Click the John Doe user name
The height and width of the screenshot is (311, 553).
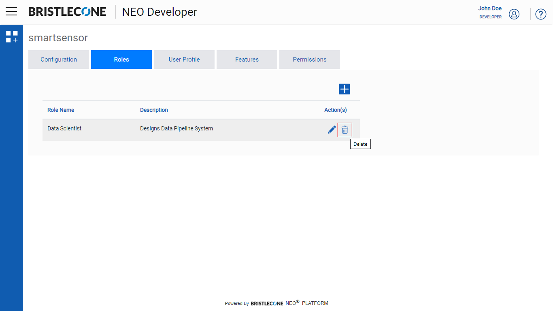pos(490,8)
